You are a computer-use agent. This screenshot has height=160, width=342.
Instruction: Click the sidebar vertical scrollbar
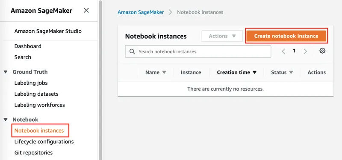pyautogui.click(x=100, y=80)
